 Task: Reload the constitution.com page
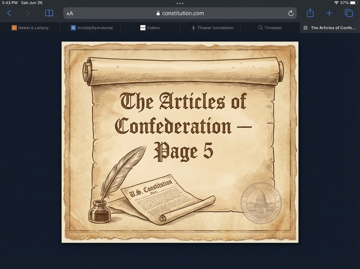pyautogui.click(x=290, y=13)
